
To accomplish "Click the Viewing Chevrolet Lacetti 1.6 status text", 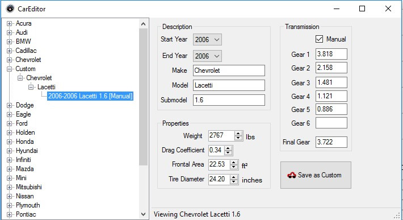I will click(197, 214).
